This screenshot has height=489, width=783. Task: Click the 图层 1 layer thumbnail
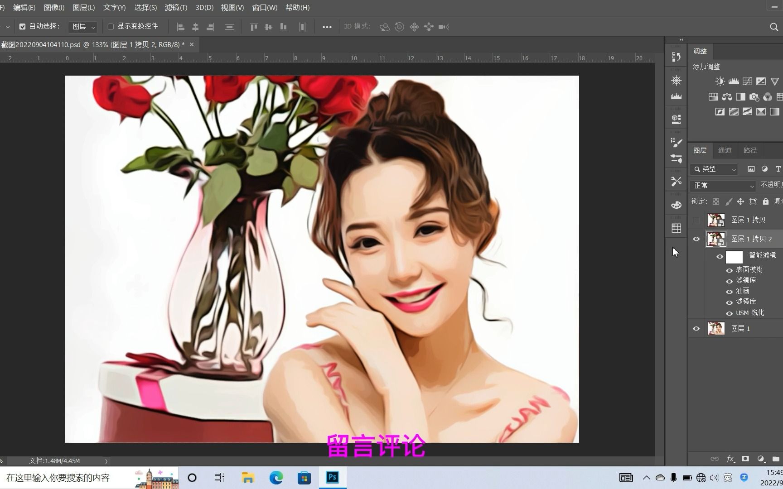pyautogui.click(x=716, y=328)
